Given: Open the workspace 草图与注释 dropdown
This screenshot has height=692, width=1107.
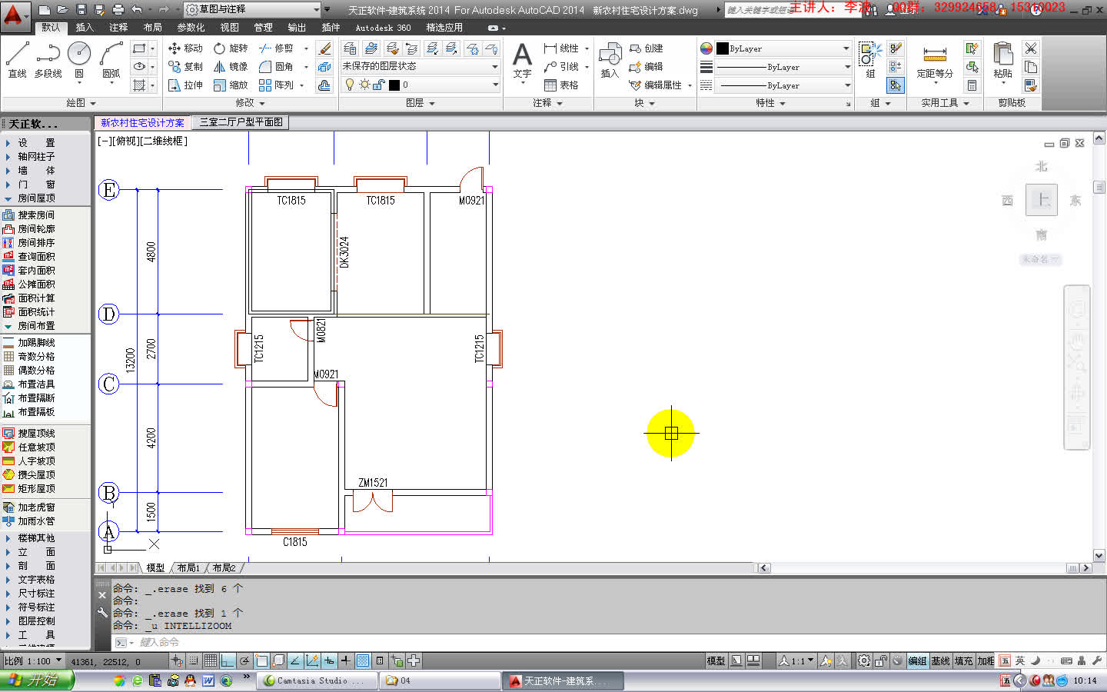Looking at the screenshot, I should pos(253,9).
